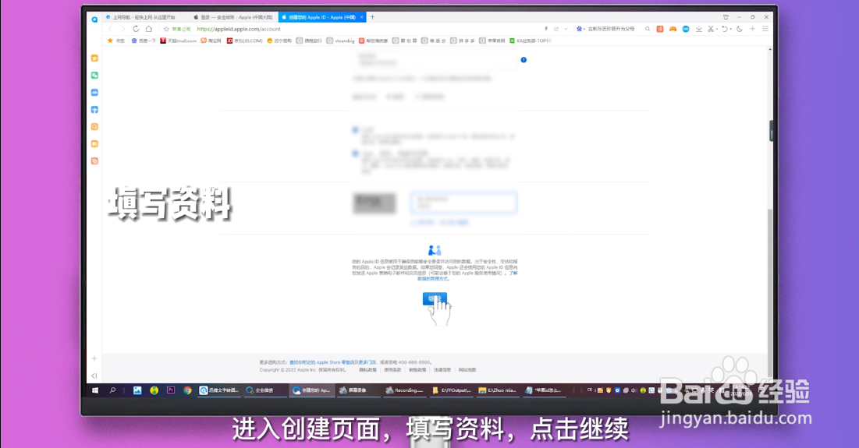Open the blue third sidebar icon
The image size is (859, 448).
(94, 93)
